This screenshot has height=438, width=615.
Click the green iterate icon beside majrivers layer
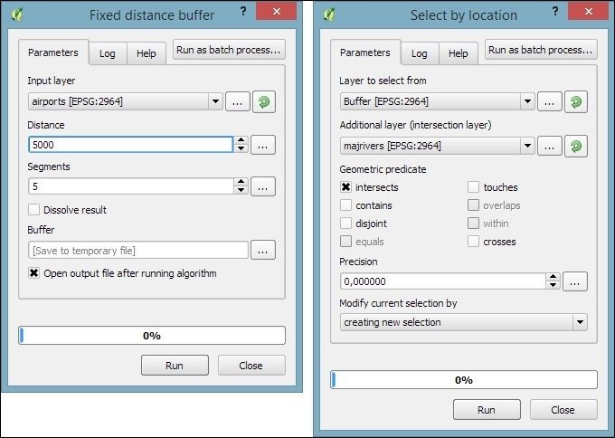(576, 146)
